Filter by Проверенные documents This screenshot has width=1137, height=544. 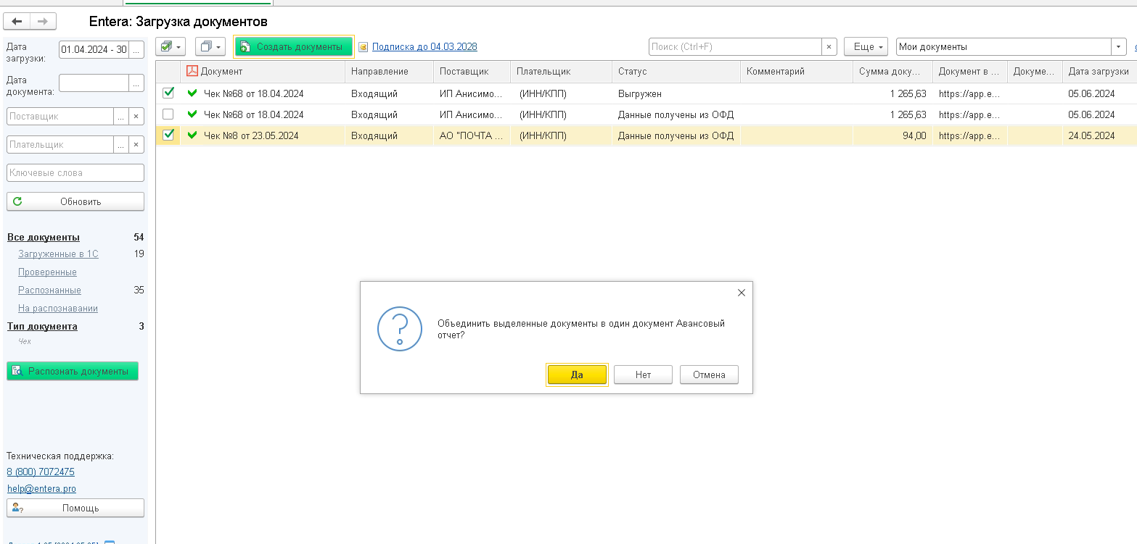point(47,272)
